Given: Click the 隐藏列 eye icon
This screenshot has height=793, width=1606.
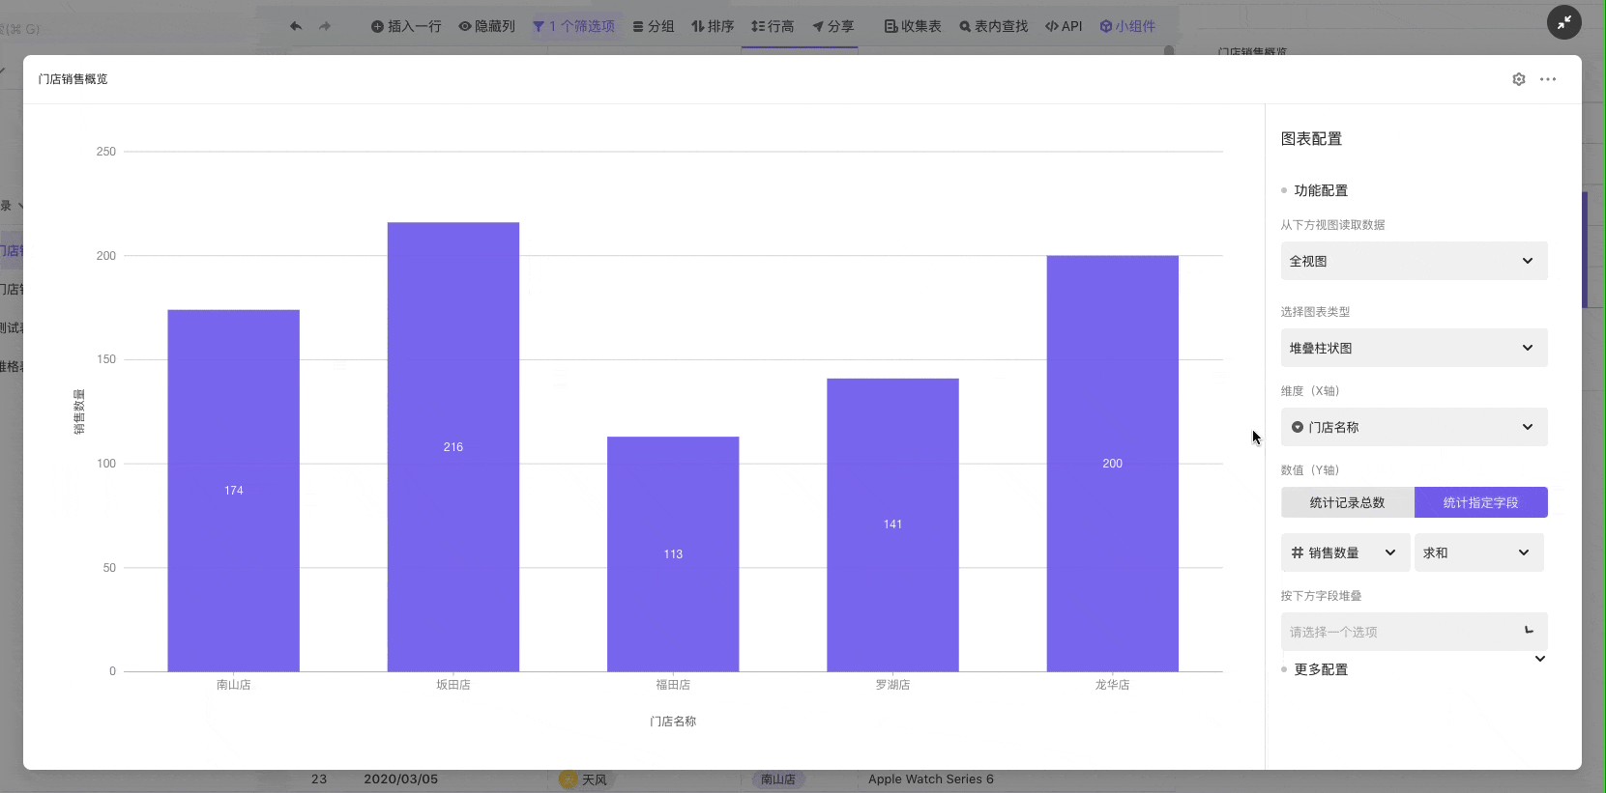Looking at the screenshot, I should pyautogui.click(x=465, y=26).
